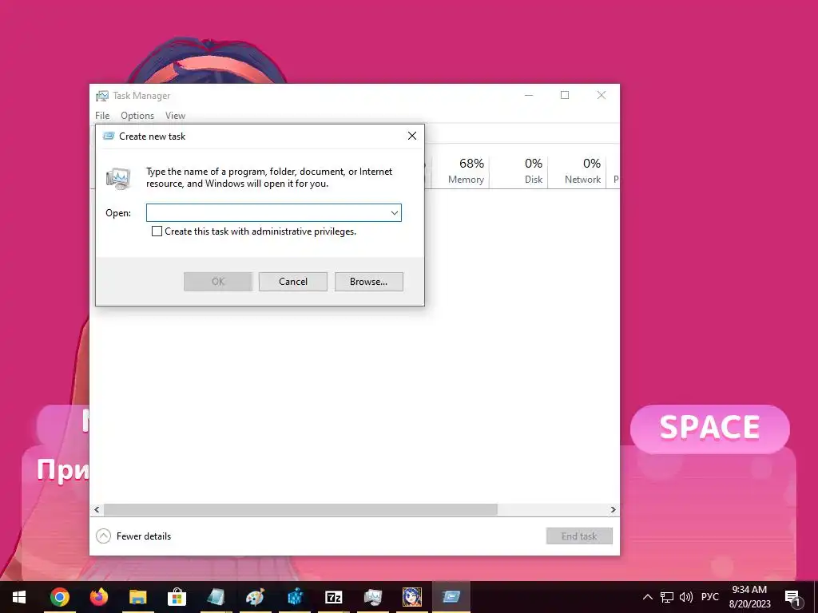Open network status tray icon
Screen dimensions: 818x613
pyautogui.click(x=667, y=597)
